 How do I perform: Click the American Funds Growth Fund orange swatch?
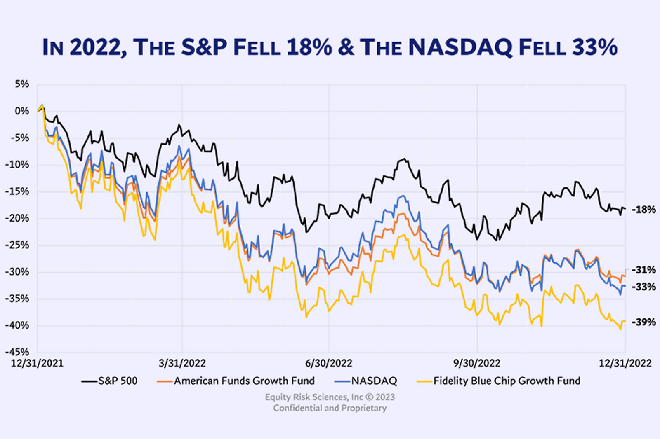tap(165, 381)
